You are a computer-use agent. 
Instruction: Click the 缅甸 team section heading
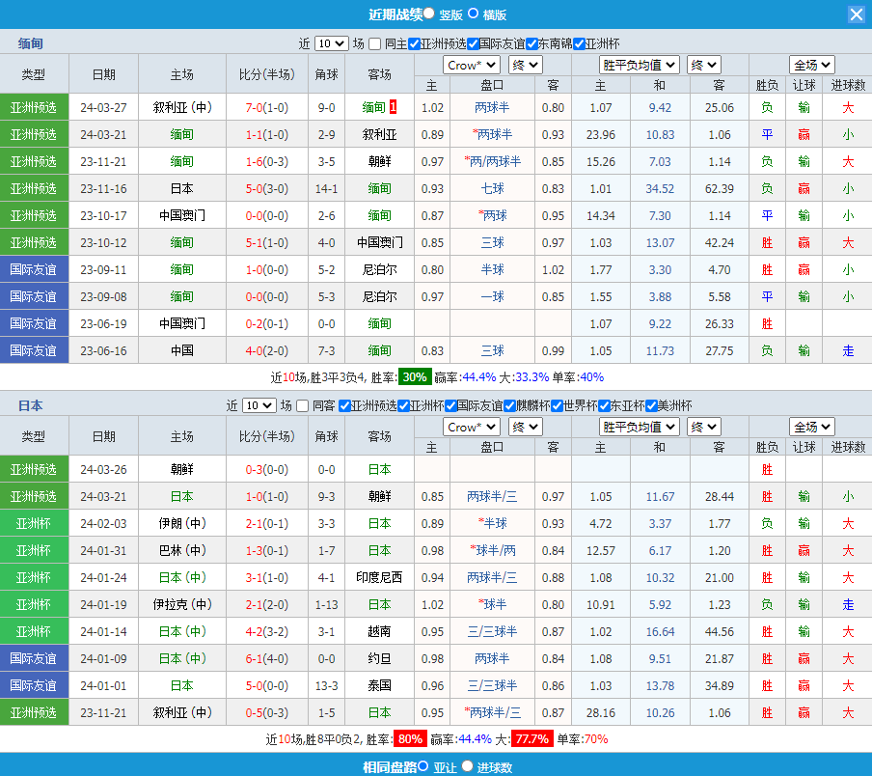pos(30,43)
